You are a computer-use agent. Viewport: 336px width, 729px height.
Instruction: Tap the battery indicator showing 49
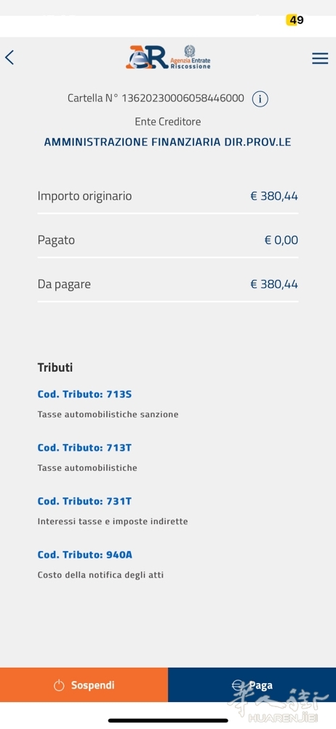point(295,20)
